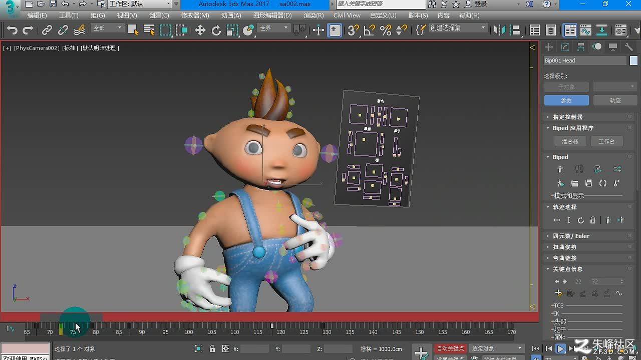Toggle Angle Snap button
Image resolution: width=641 pixels, height=360 pixels.
[x=370, y=30]
